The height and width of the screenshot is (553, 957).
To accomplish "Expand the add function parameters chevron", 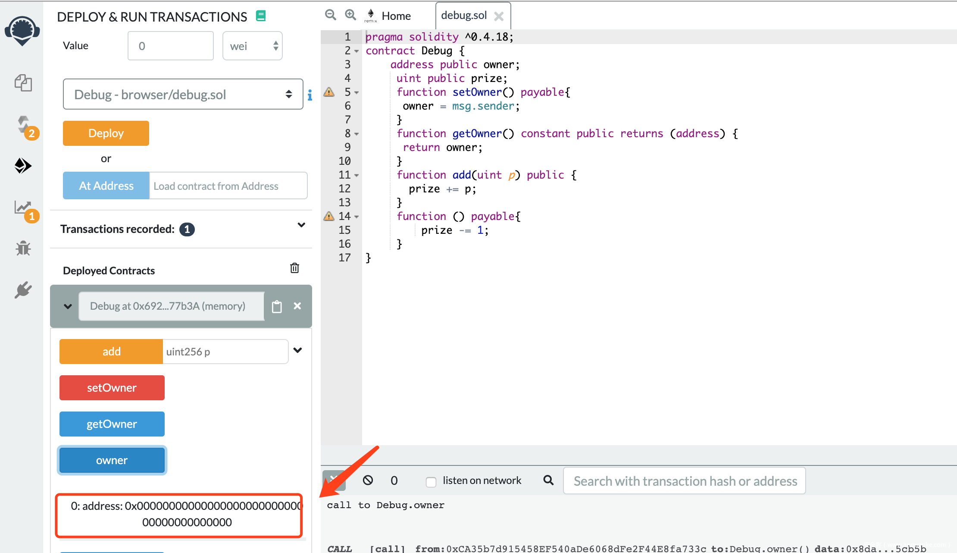I will [297, 350].
